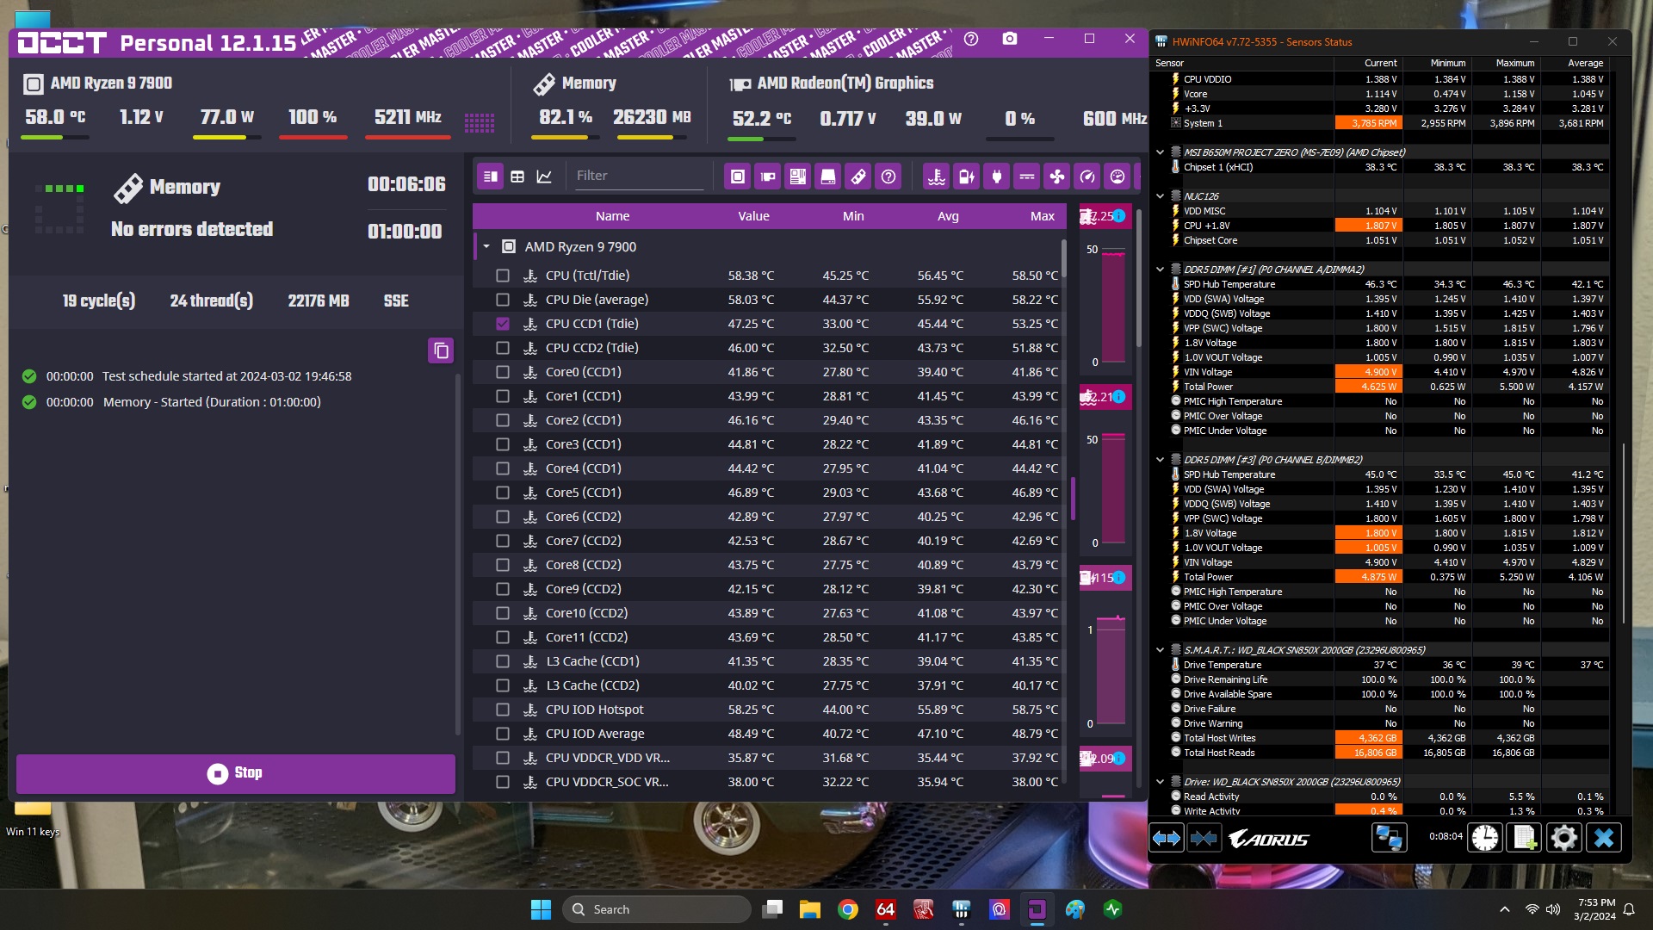Toggle the memory stick sensor filter icon
1653x930 pixels.
coord(858,177)
